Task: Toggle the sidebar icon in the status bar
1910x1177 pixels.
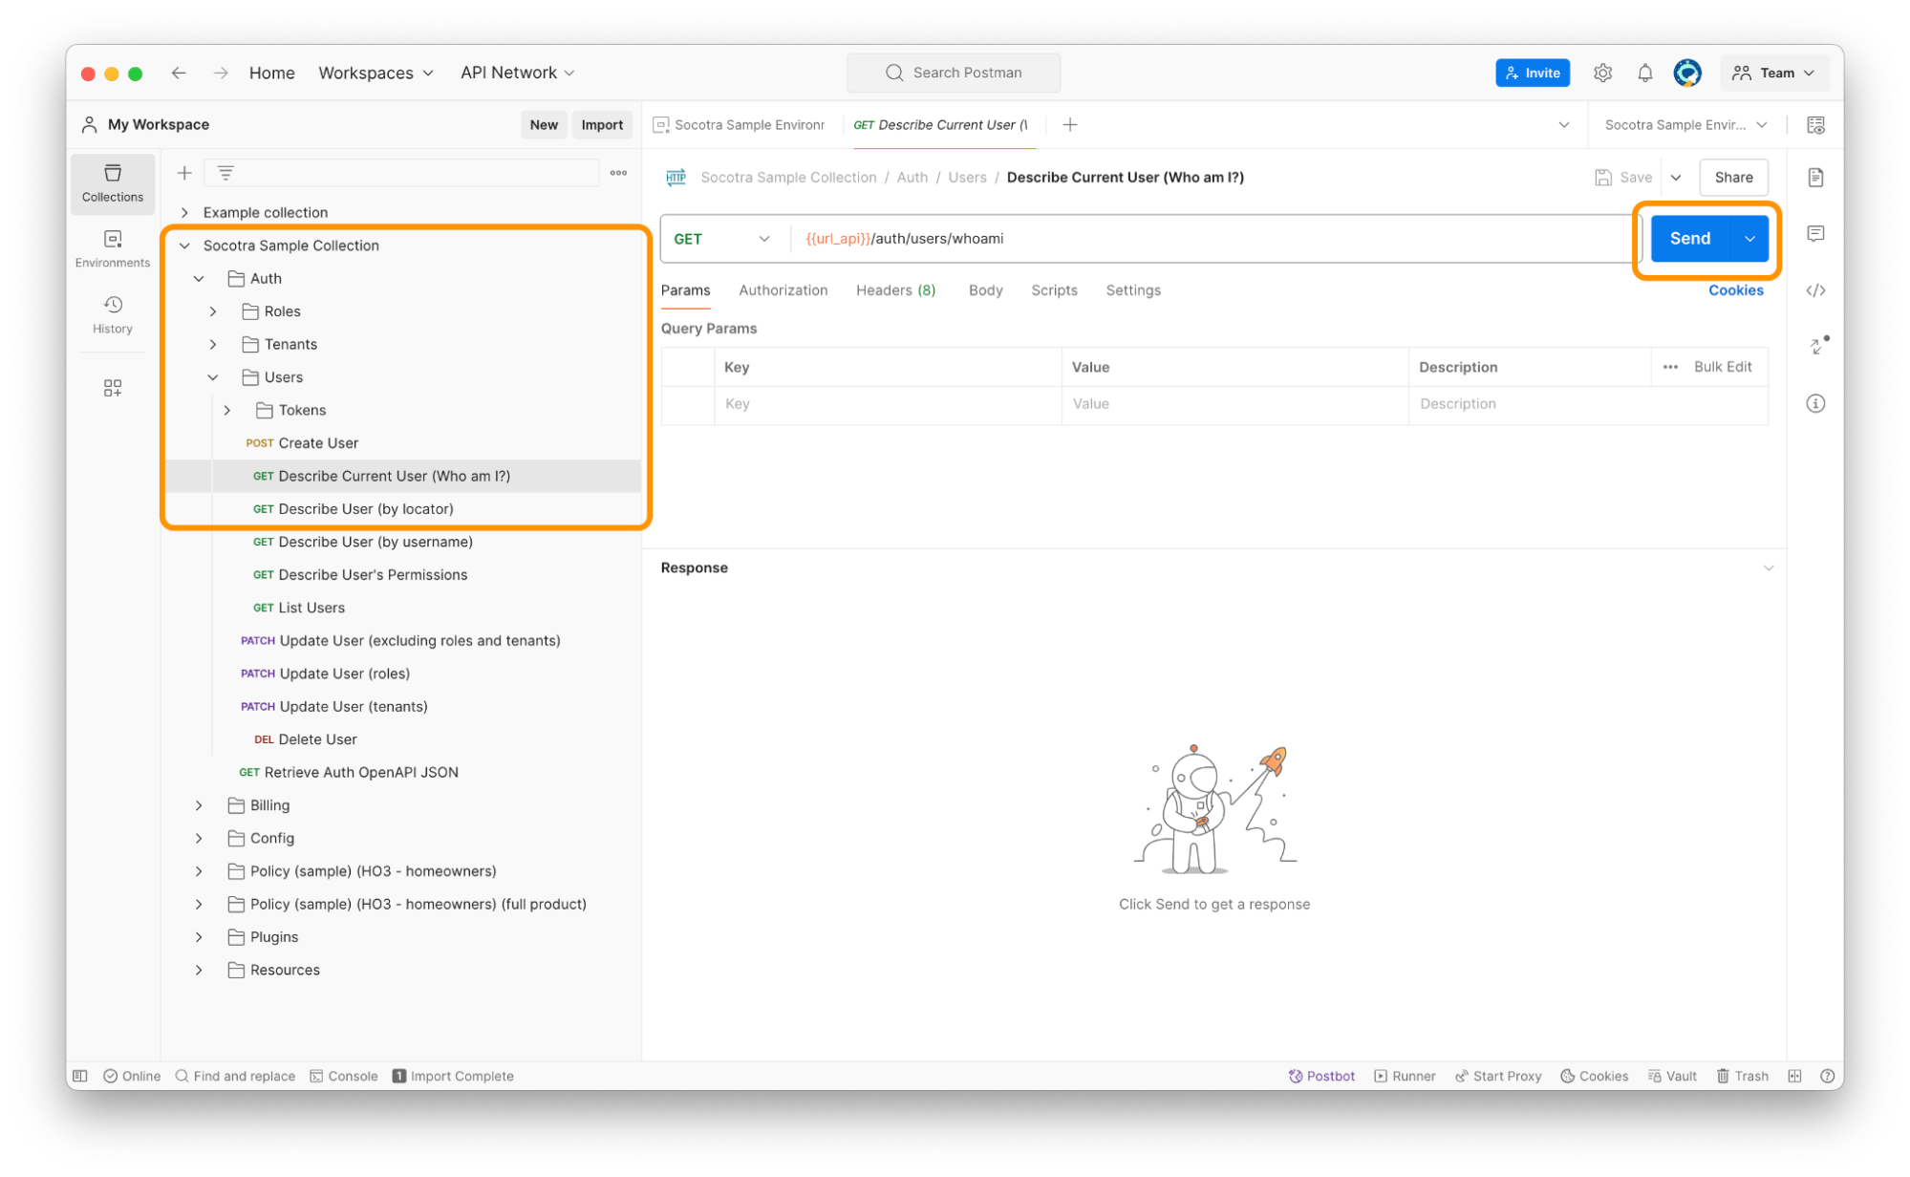Action: [80, 1076]
